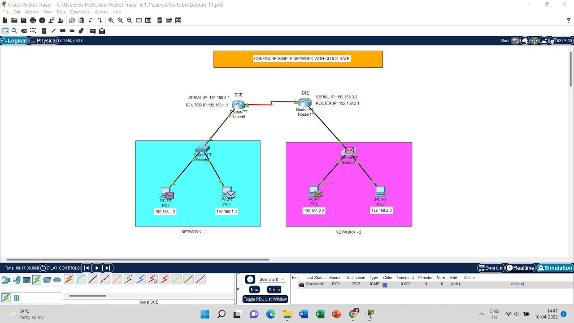Image resolution: width=574 pixels, height=323 pixels.
Task: Click Delete scenario button
Action: (x=274, y=289)
